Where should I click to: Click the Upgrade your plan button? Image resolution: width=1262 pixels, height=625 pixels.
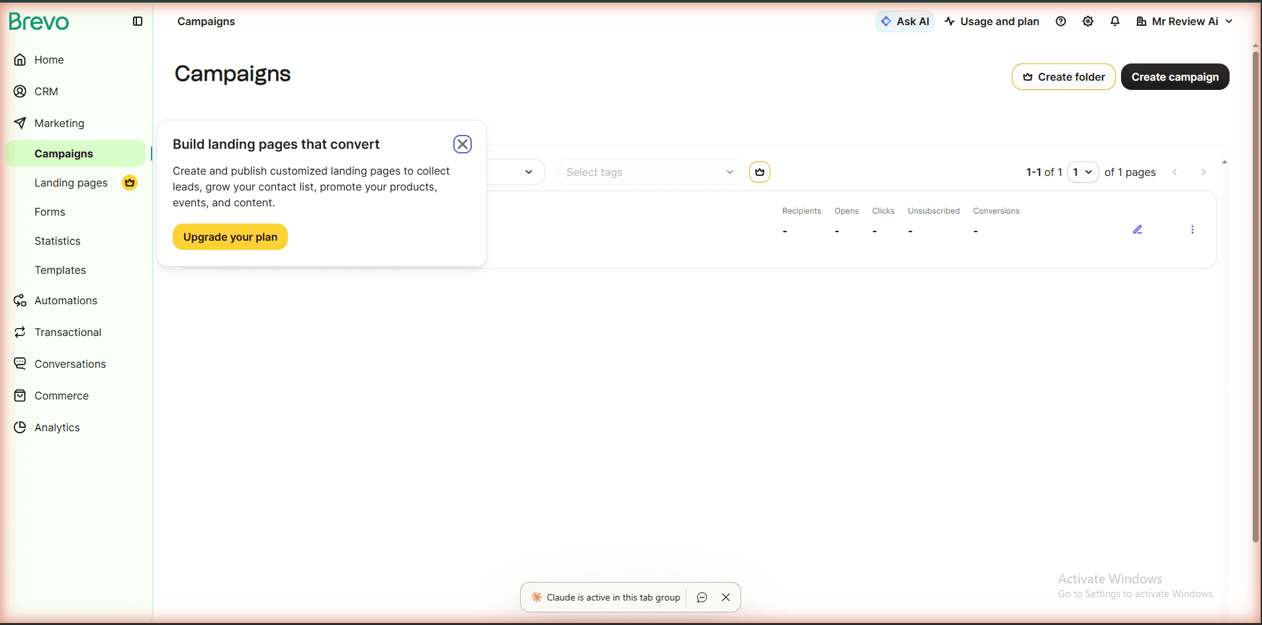coord(230,237)
